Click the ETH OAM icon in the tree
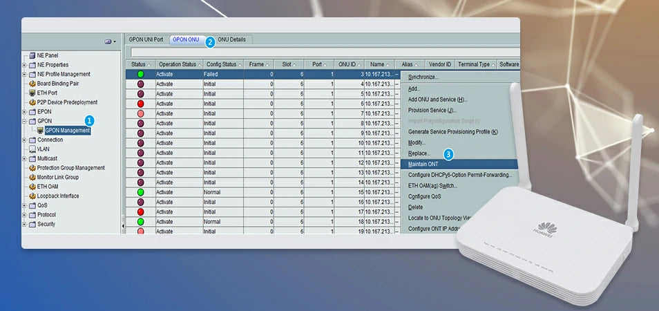This screenshot has height=311, width=659. (32, 187)
